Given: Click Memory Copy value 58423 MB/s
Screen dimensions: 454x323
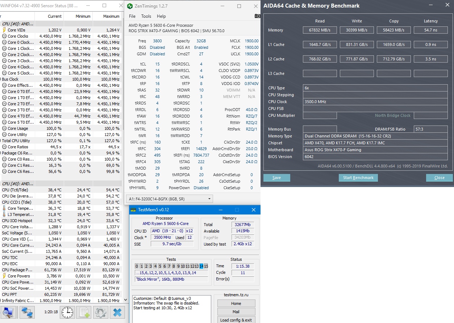Looking at the screenshot, I should point(394,30).
